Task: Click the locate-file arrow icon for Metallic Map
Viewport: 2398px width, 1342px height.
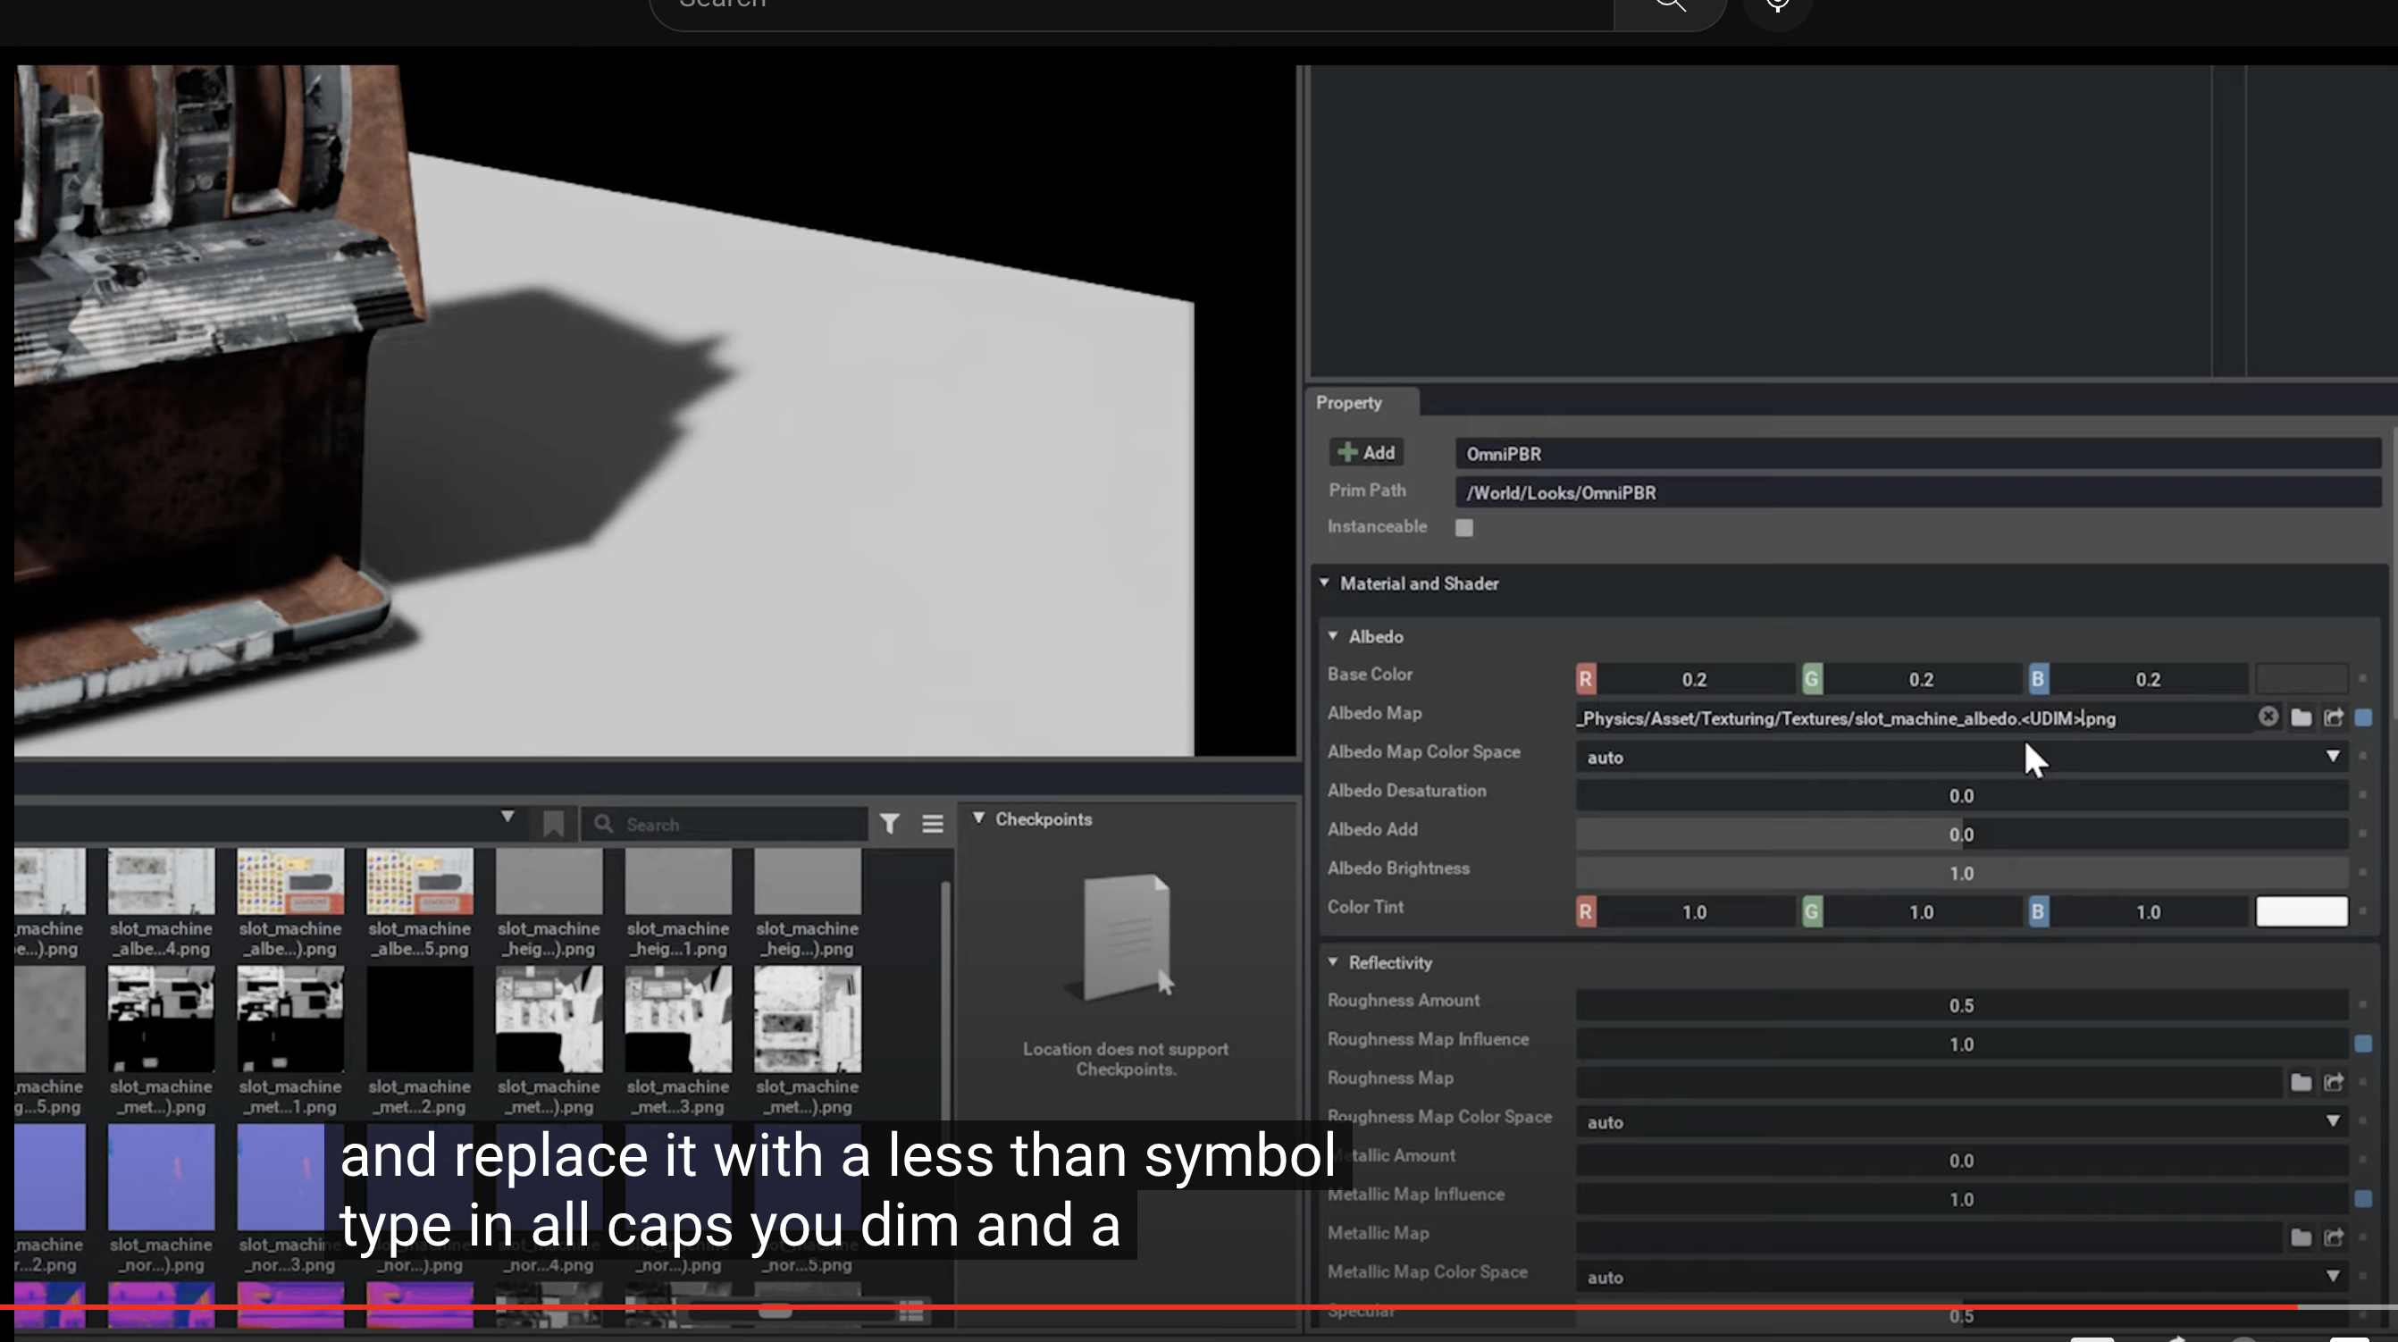Action: point(2333,1237)
